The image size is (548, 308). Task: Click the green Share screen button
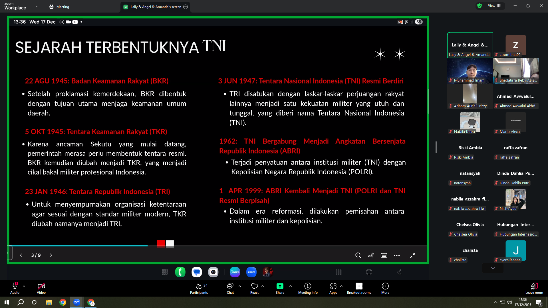tap(280, 288)
